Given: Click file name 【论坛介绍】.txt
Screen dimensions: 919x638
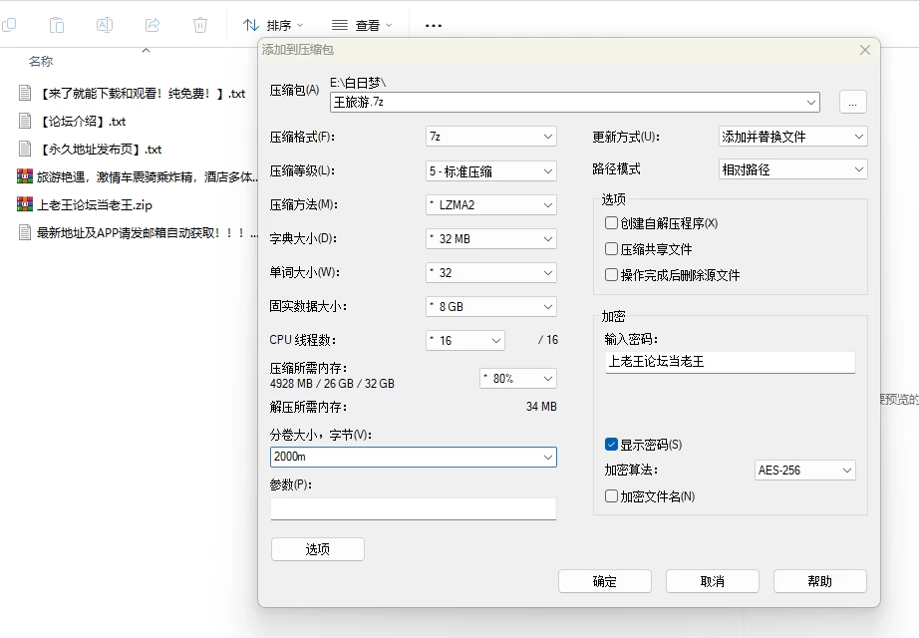Looking at the screenshot, I should coord(82,122).
